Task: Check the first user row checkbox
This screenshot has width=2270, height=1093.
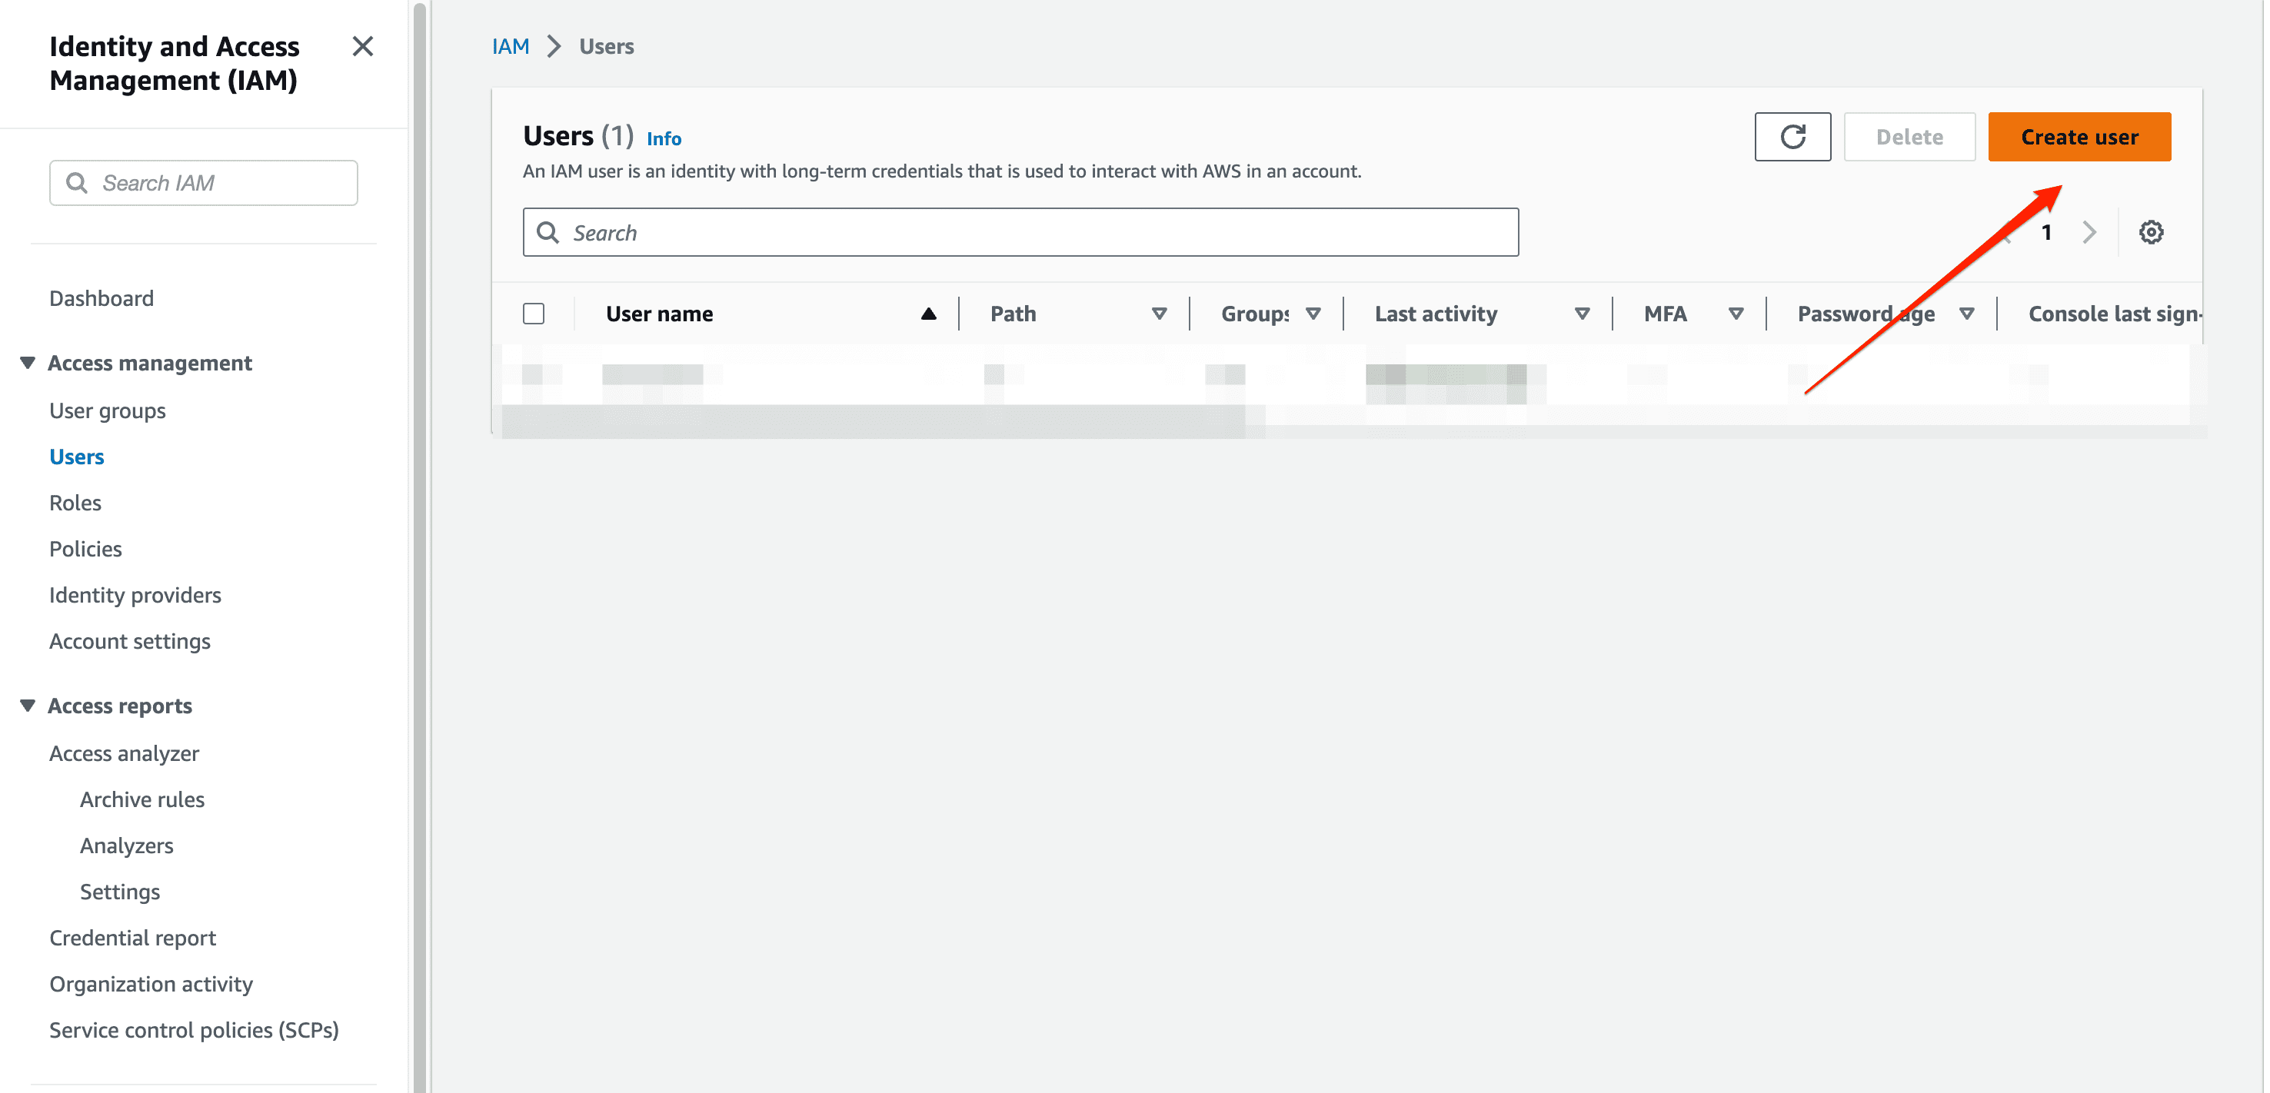Action: tap(534, 374)
